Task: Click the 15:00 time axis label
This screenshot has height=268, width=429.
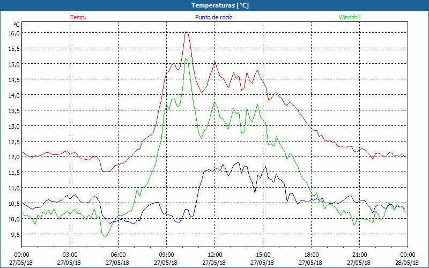Action: click(x=263, y=255)
